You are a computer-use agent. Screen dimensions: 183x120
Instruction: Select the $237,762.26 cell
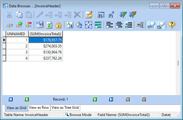pos(46,58)
